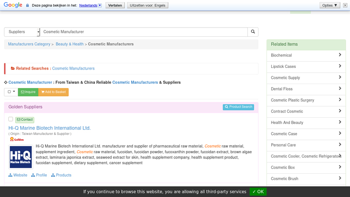The image size is (350, 197).
Task: Click the Cosmetic Manufacturer heading link
Action: point(30,82)
